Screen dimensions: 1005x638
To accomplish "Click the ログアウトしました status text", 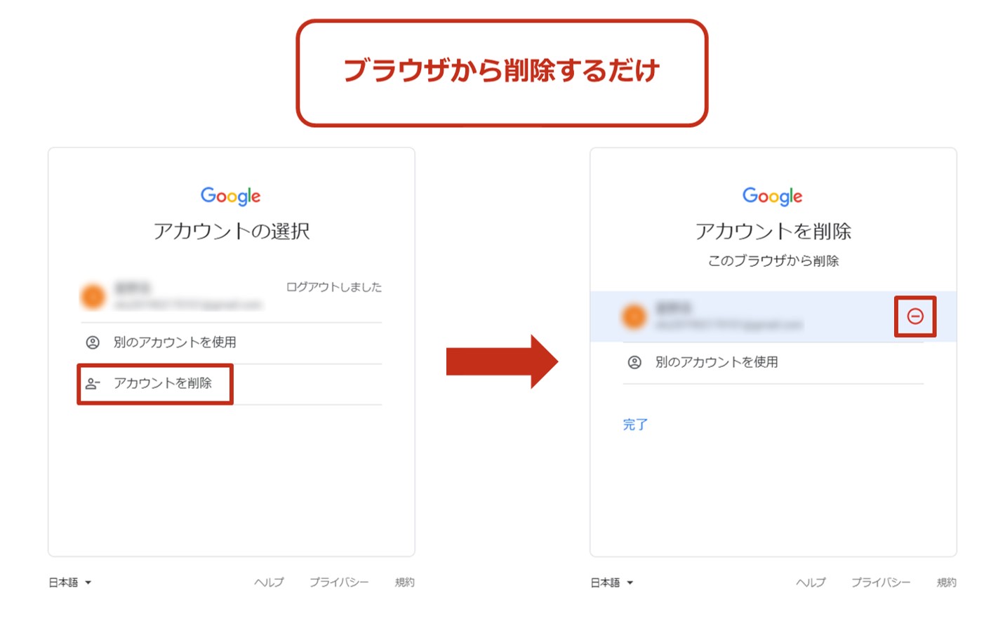I will click(x=334, y=287).
